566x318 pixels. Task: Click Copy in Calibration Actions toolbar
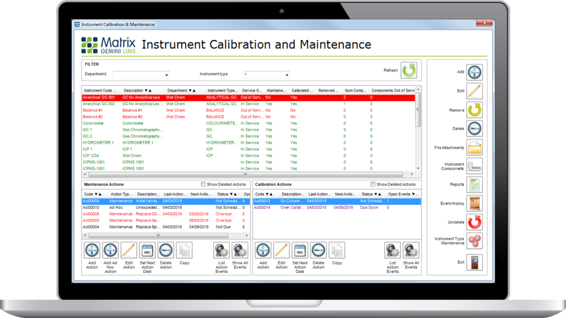[x=337, y=250]
